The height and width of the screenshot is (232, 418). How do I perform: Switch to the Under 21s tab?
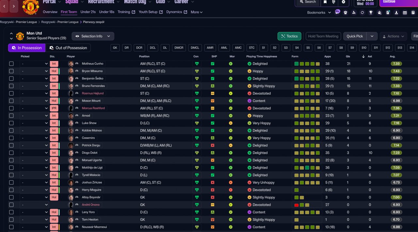[88, 12]
